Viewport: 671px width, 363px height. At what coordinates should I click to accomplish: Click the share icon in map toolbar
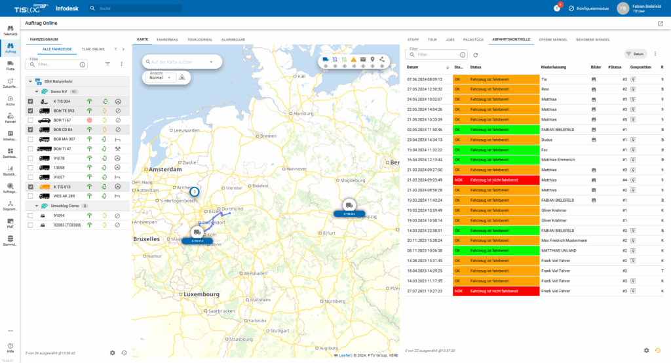(381, 60)
